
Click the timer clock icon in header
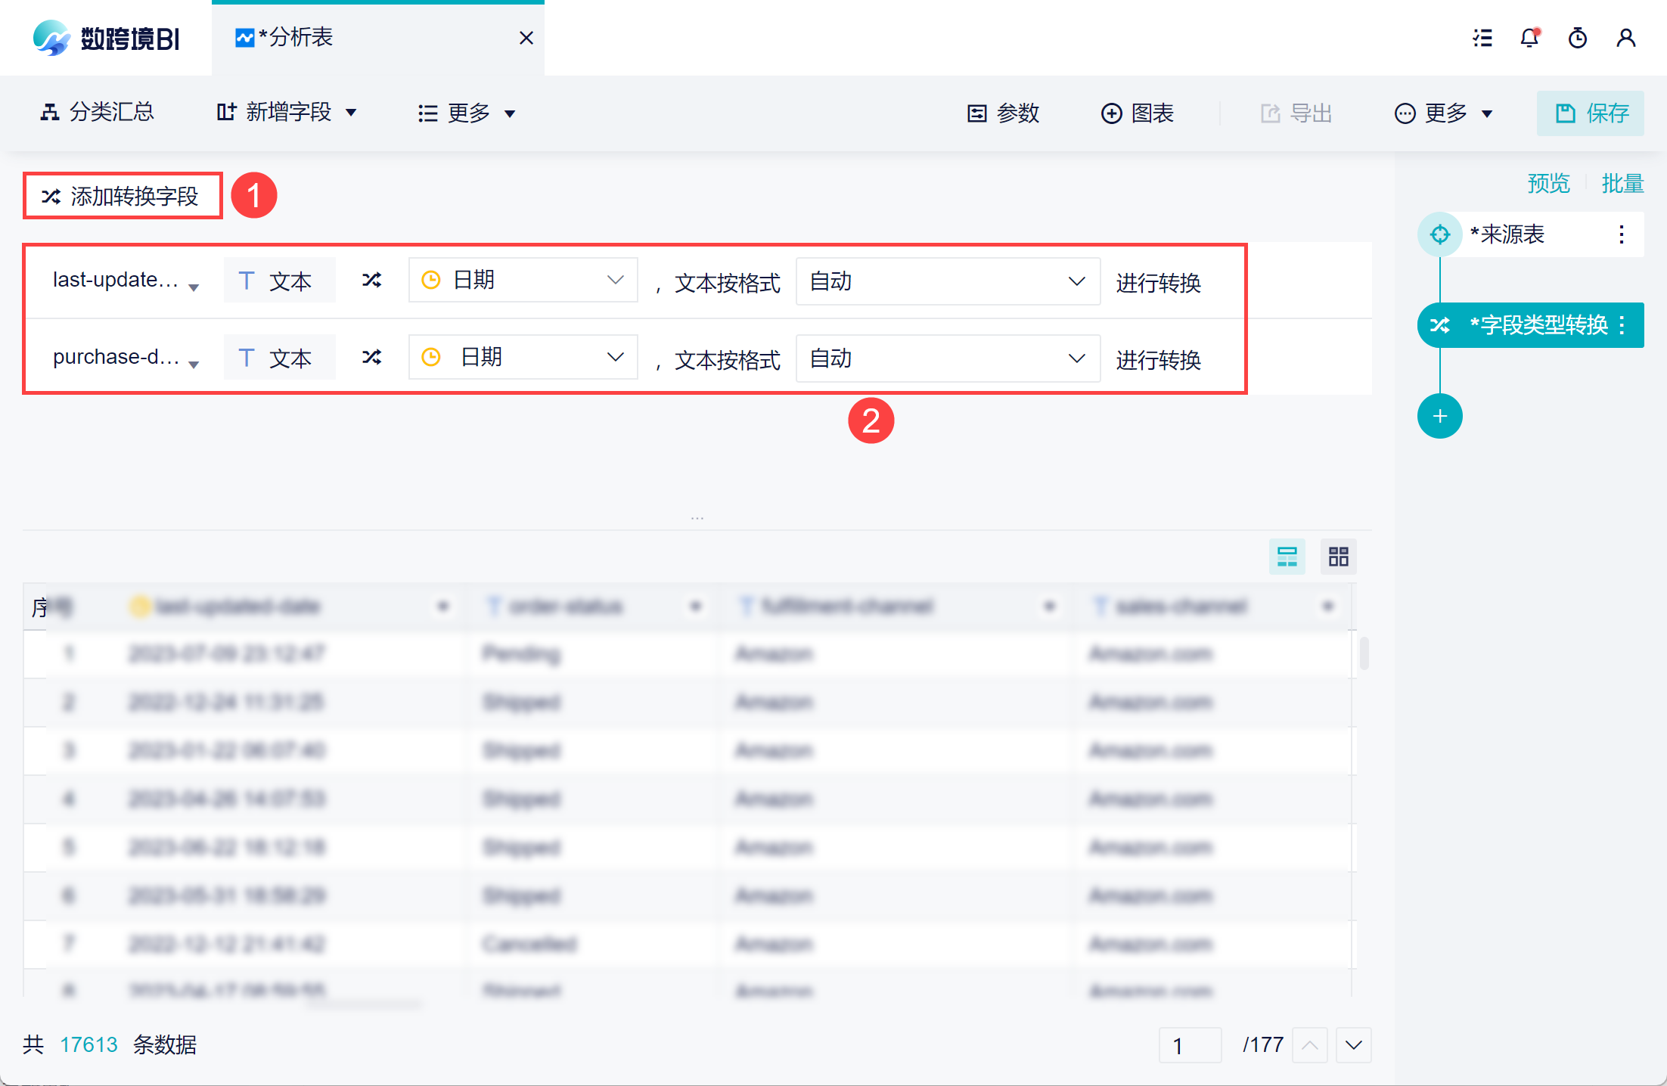[1578, 38]
